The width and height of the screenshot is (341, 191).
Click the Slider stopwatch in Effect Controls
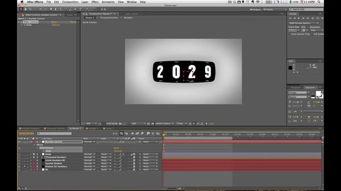pyautogui.click(x=25, y=25)
